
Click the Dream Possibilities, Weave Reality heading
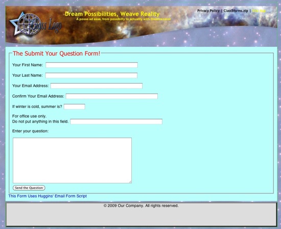[x=112, y=14]
